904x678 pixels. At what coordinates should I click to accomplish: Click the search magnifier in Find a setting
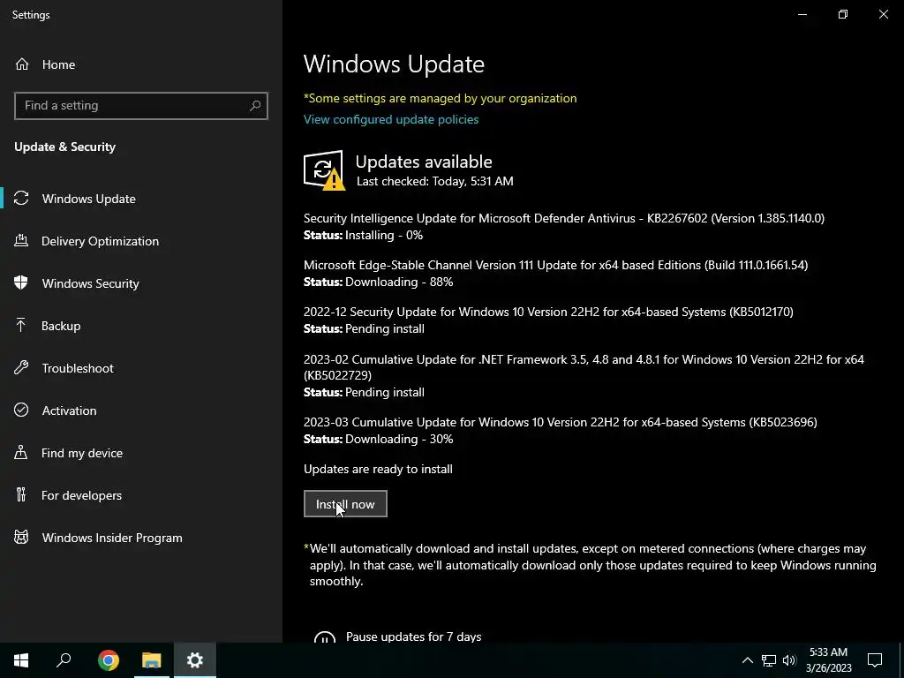(x=255, y=106)
